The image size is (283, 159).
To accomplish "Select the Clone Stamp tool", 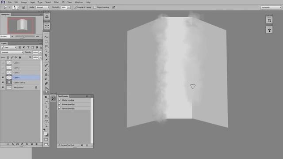I will tap(46, 74).
